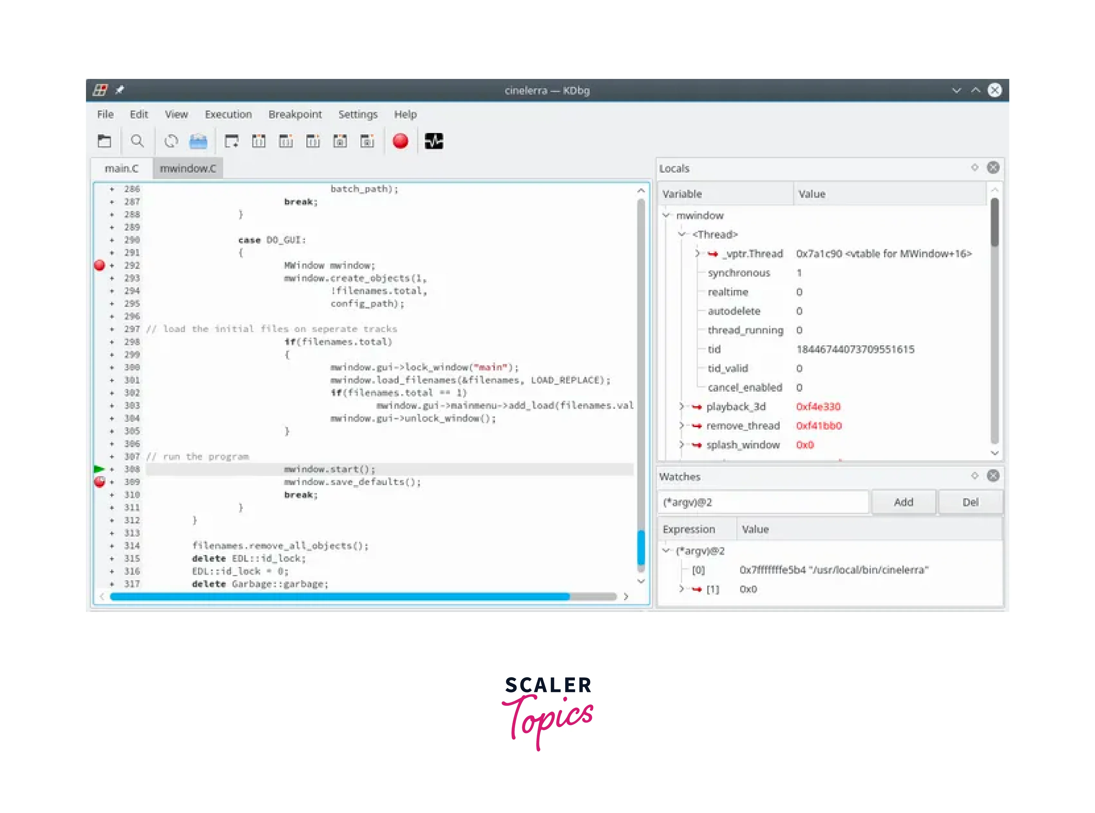Open the Help menu
1095x813 pixels.
click(405, 114)
